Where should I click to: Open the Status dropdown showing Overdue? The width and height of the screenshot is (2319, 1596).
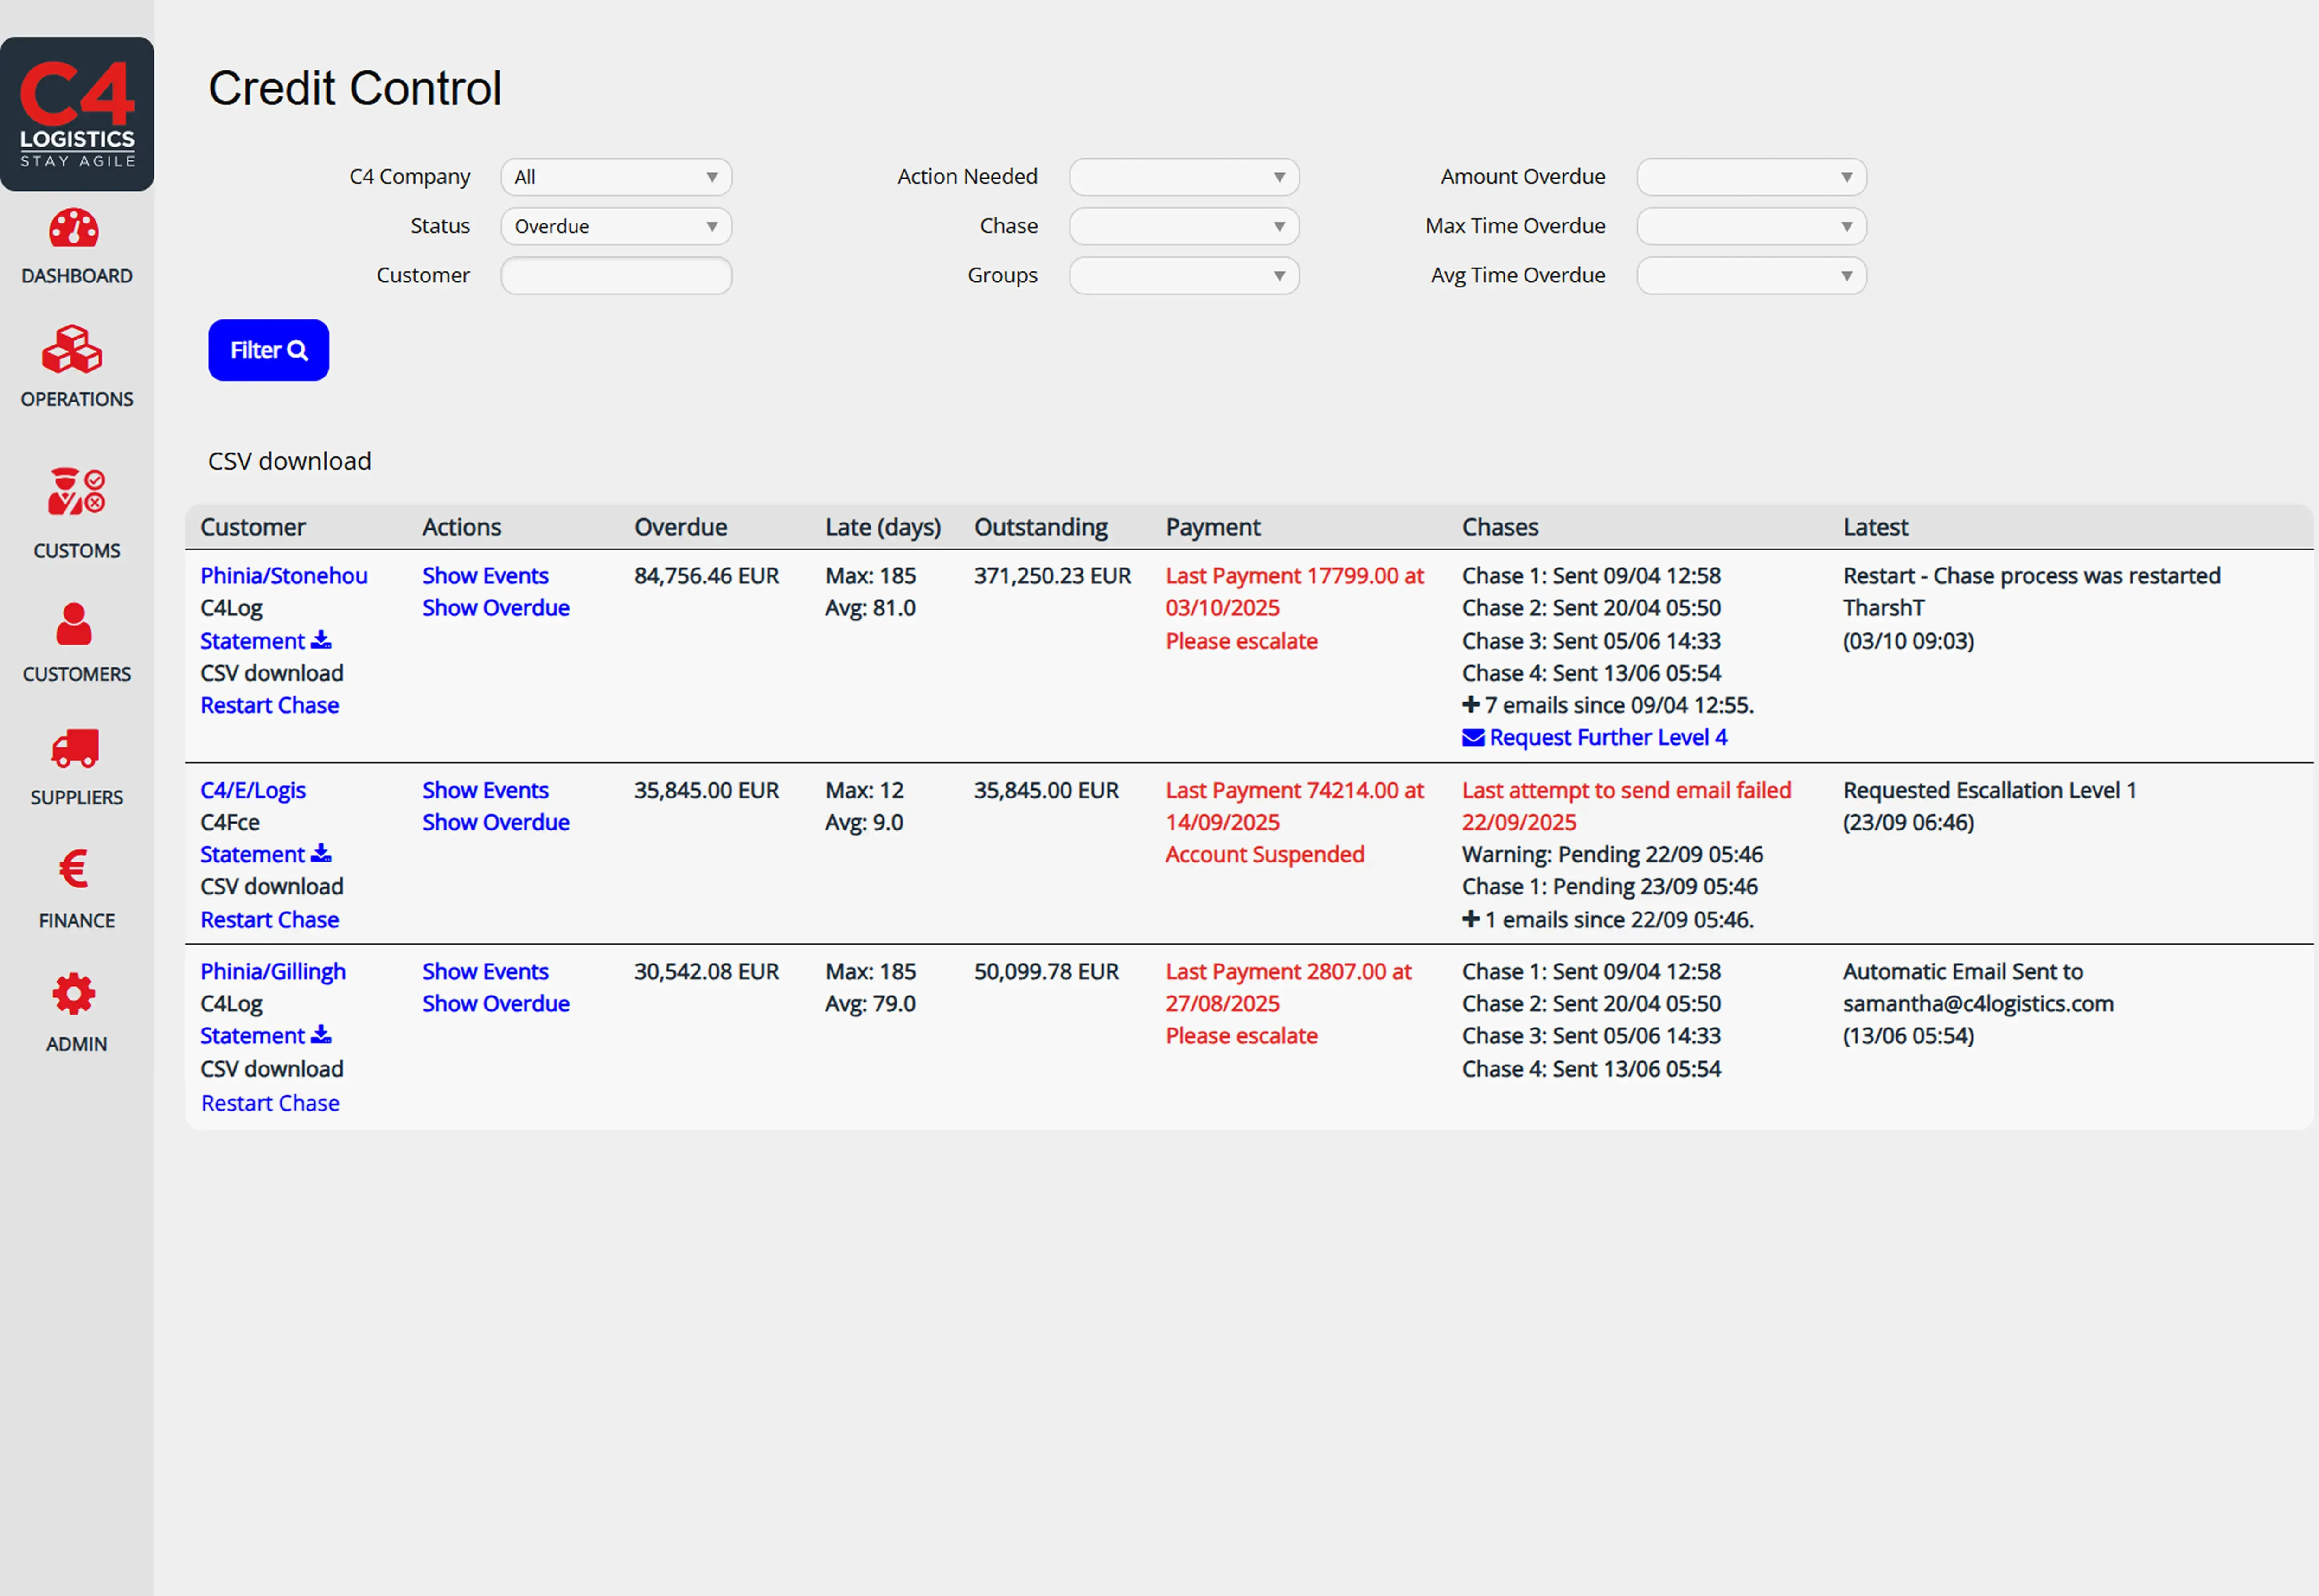616,226
